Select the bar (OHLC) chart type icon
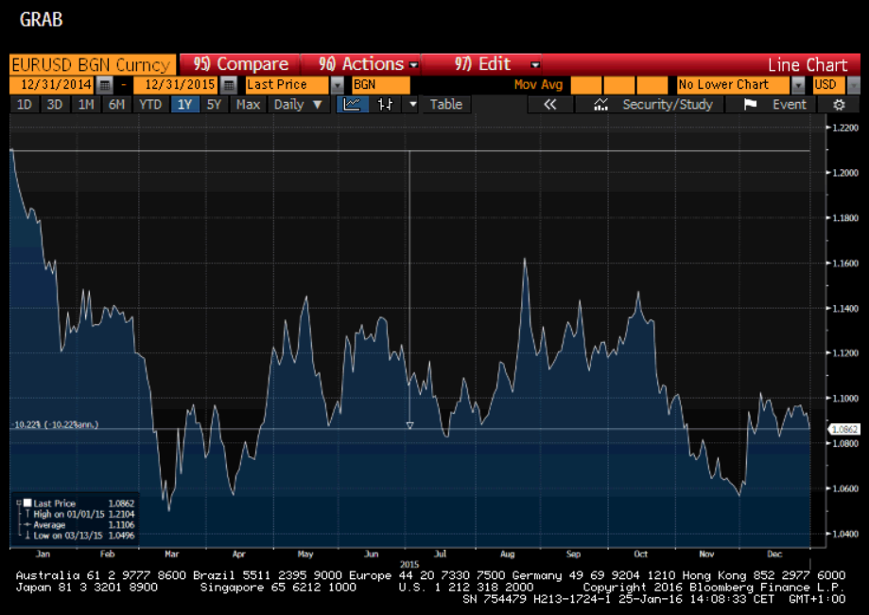 tap(385, 104)
